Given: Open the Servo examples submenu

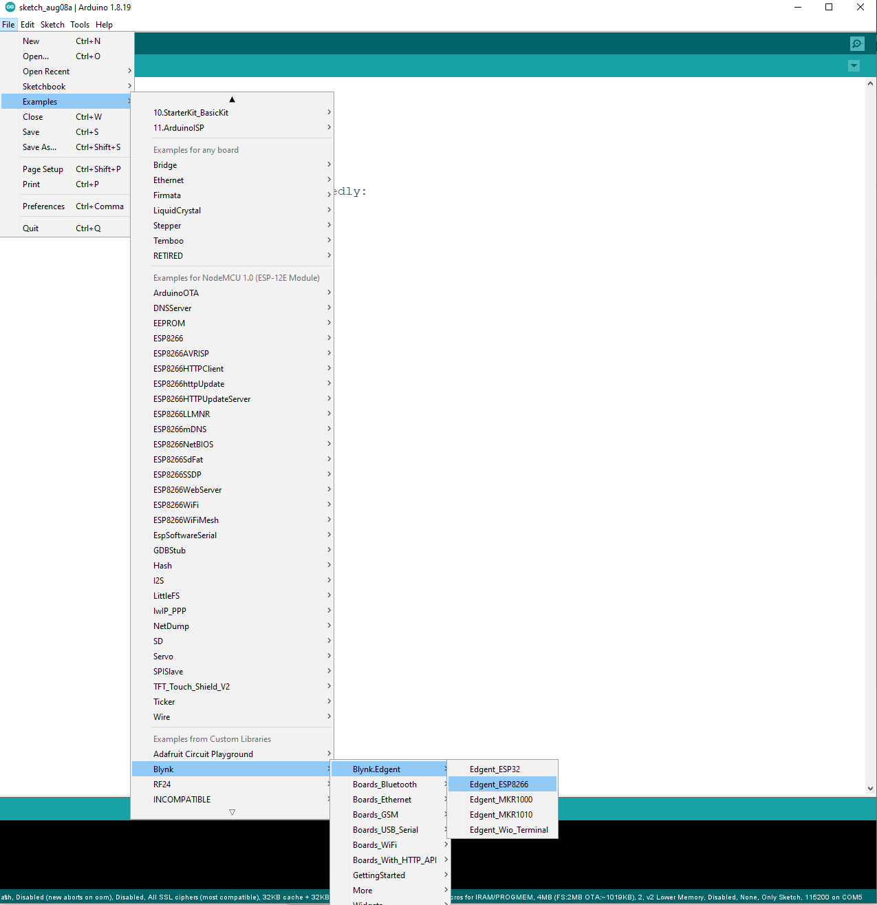Looking at the screenshot, I should pyautogui.click(x=232, y=657).
